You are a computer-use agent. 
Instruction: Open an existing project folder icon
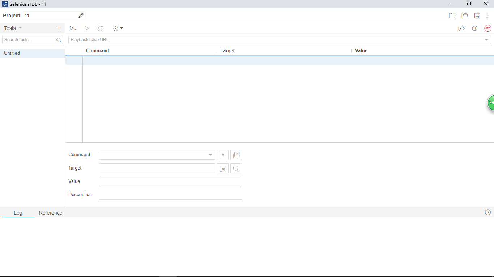click(465, 16)
